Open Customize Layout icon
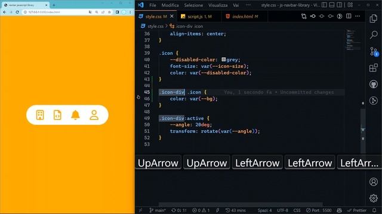Viewport: 382px width, 214px height. (x=350, y=5)
